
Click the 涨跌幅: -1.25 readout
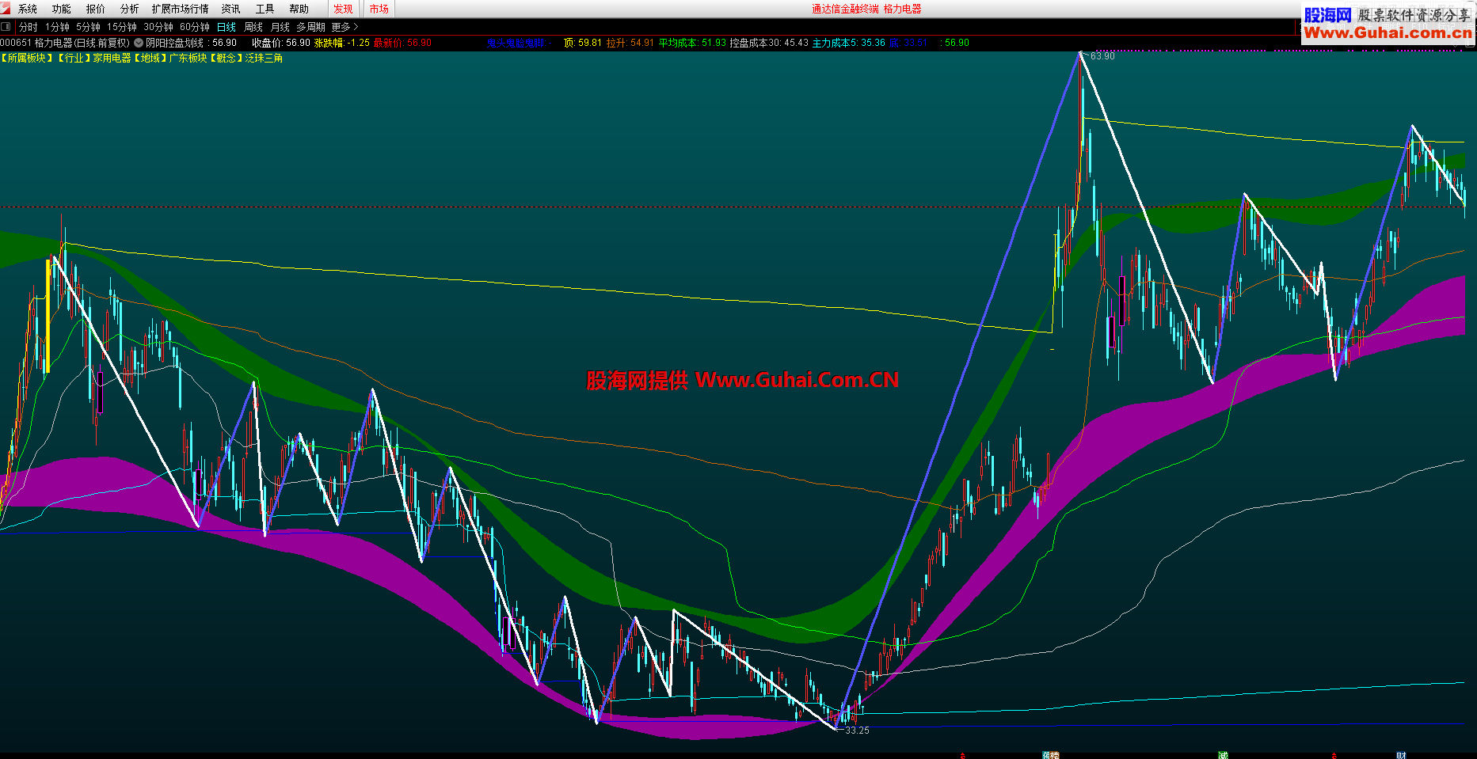click(342, 43)
